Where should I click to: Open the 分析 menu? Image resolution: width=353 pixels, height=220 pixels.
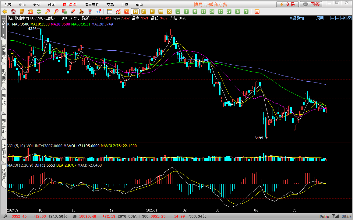click(37, 5)
